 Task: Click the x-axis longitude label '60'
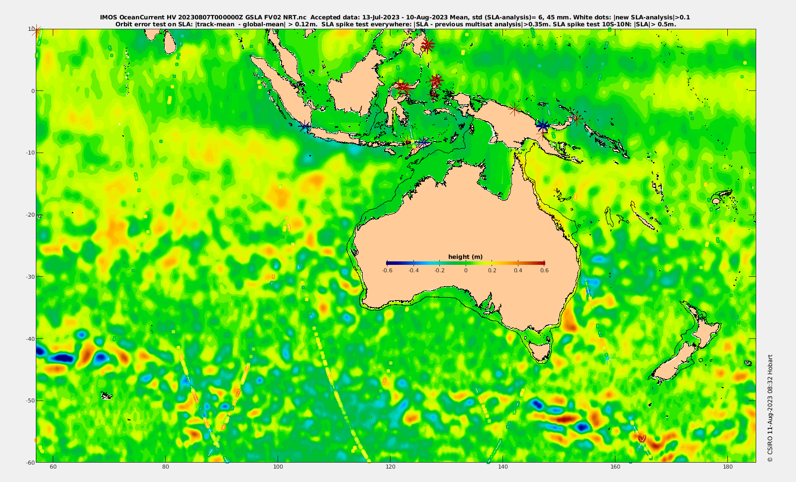point(53,467)
